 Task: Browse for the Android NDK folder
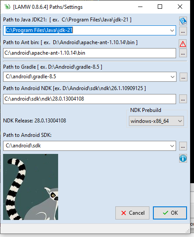[183, 99]
